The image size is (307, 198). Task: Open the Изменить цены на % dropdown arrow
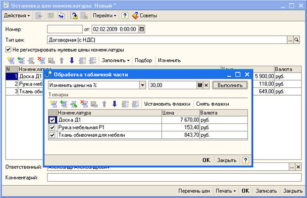pos(143,85)
